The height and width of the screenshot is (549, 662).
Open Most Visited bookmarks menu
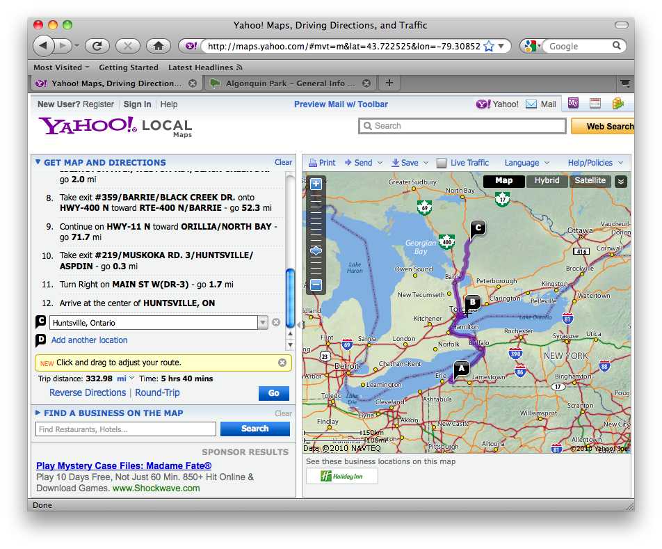click(61, 67)
